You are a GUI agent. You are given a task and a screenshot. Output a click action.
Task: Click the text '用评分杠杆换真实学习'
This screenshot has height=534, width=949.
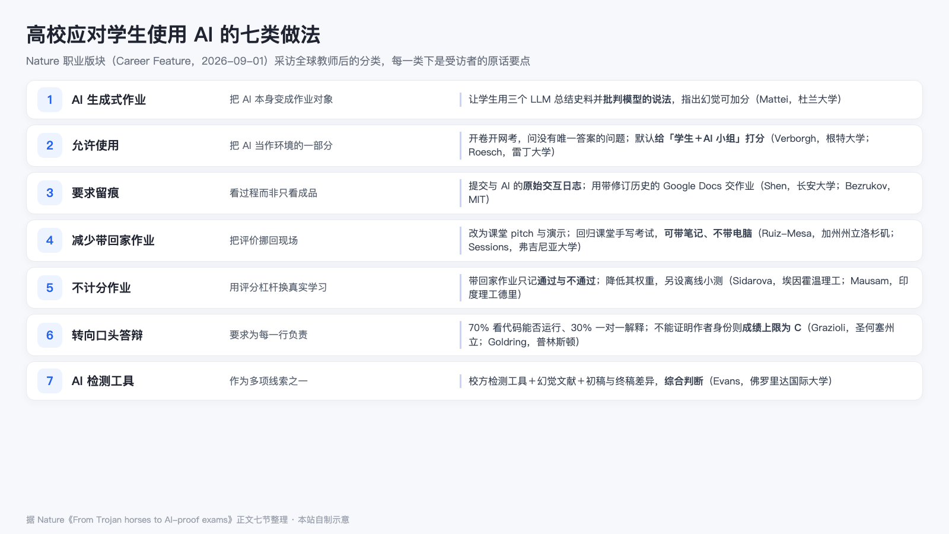click(x=278, y=288)
